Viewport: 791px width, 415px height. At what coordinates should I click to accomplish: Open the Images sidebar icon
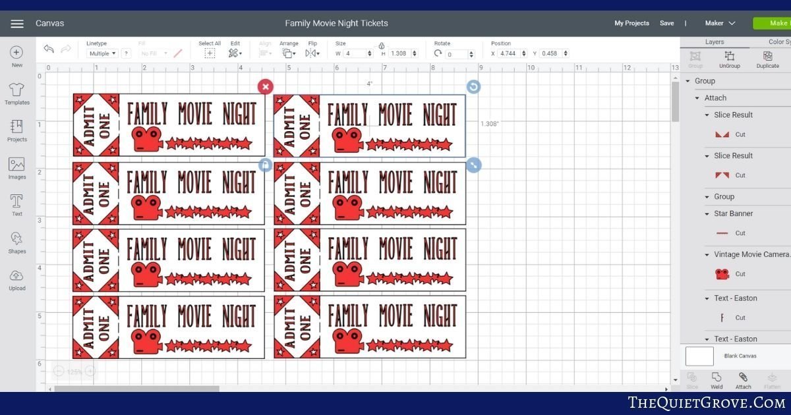pyautogui.click(x=17, y=164)
